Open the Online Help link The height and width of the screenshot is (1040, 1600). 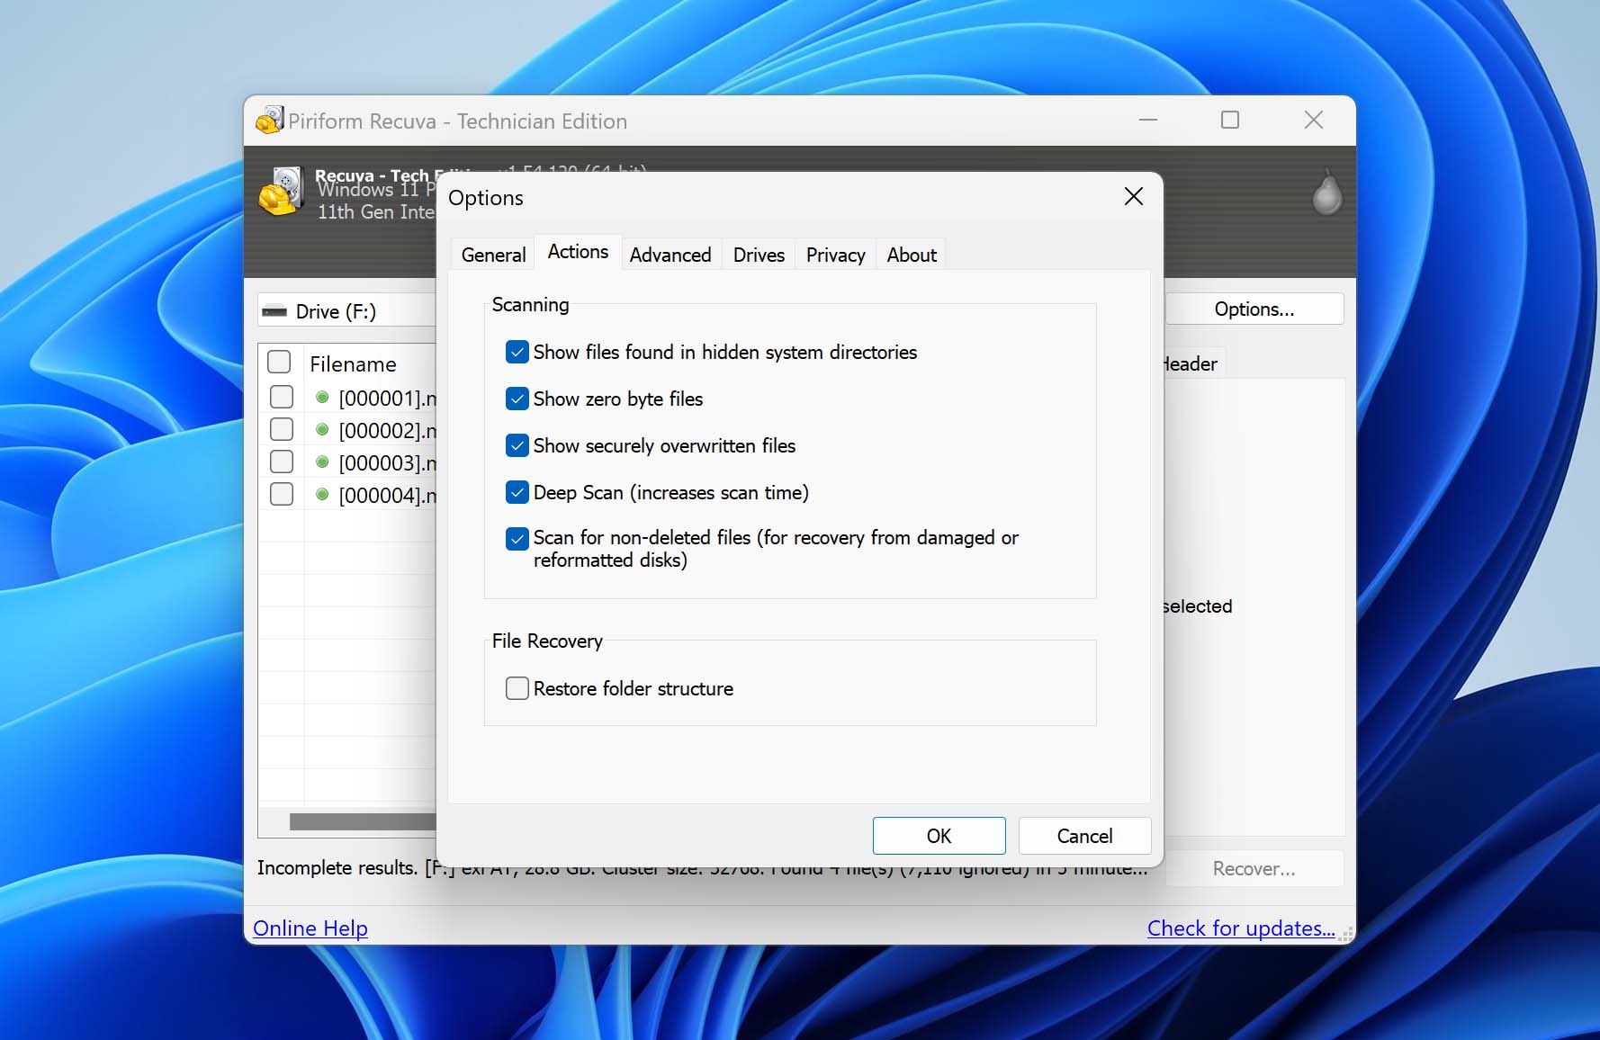(310, 928)
